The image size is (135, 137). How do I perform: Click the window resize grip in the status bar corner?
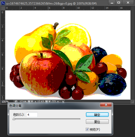(133, 102)
